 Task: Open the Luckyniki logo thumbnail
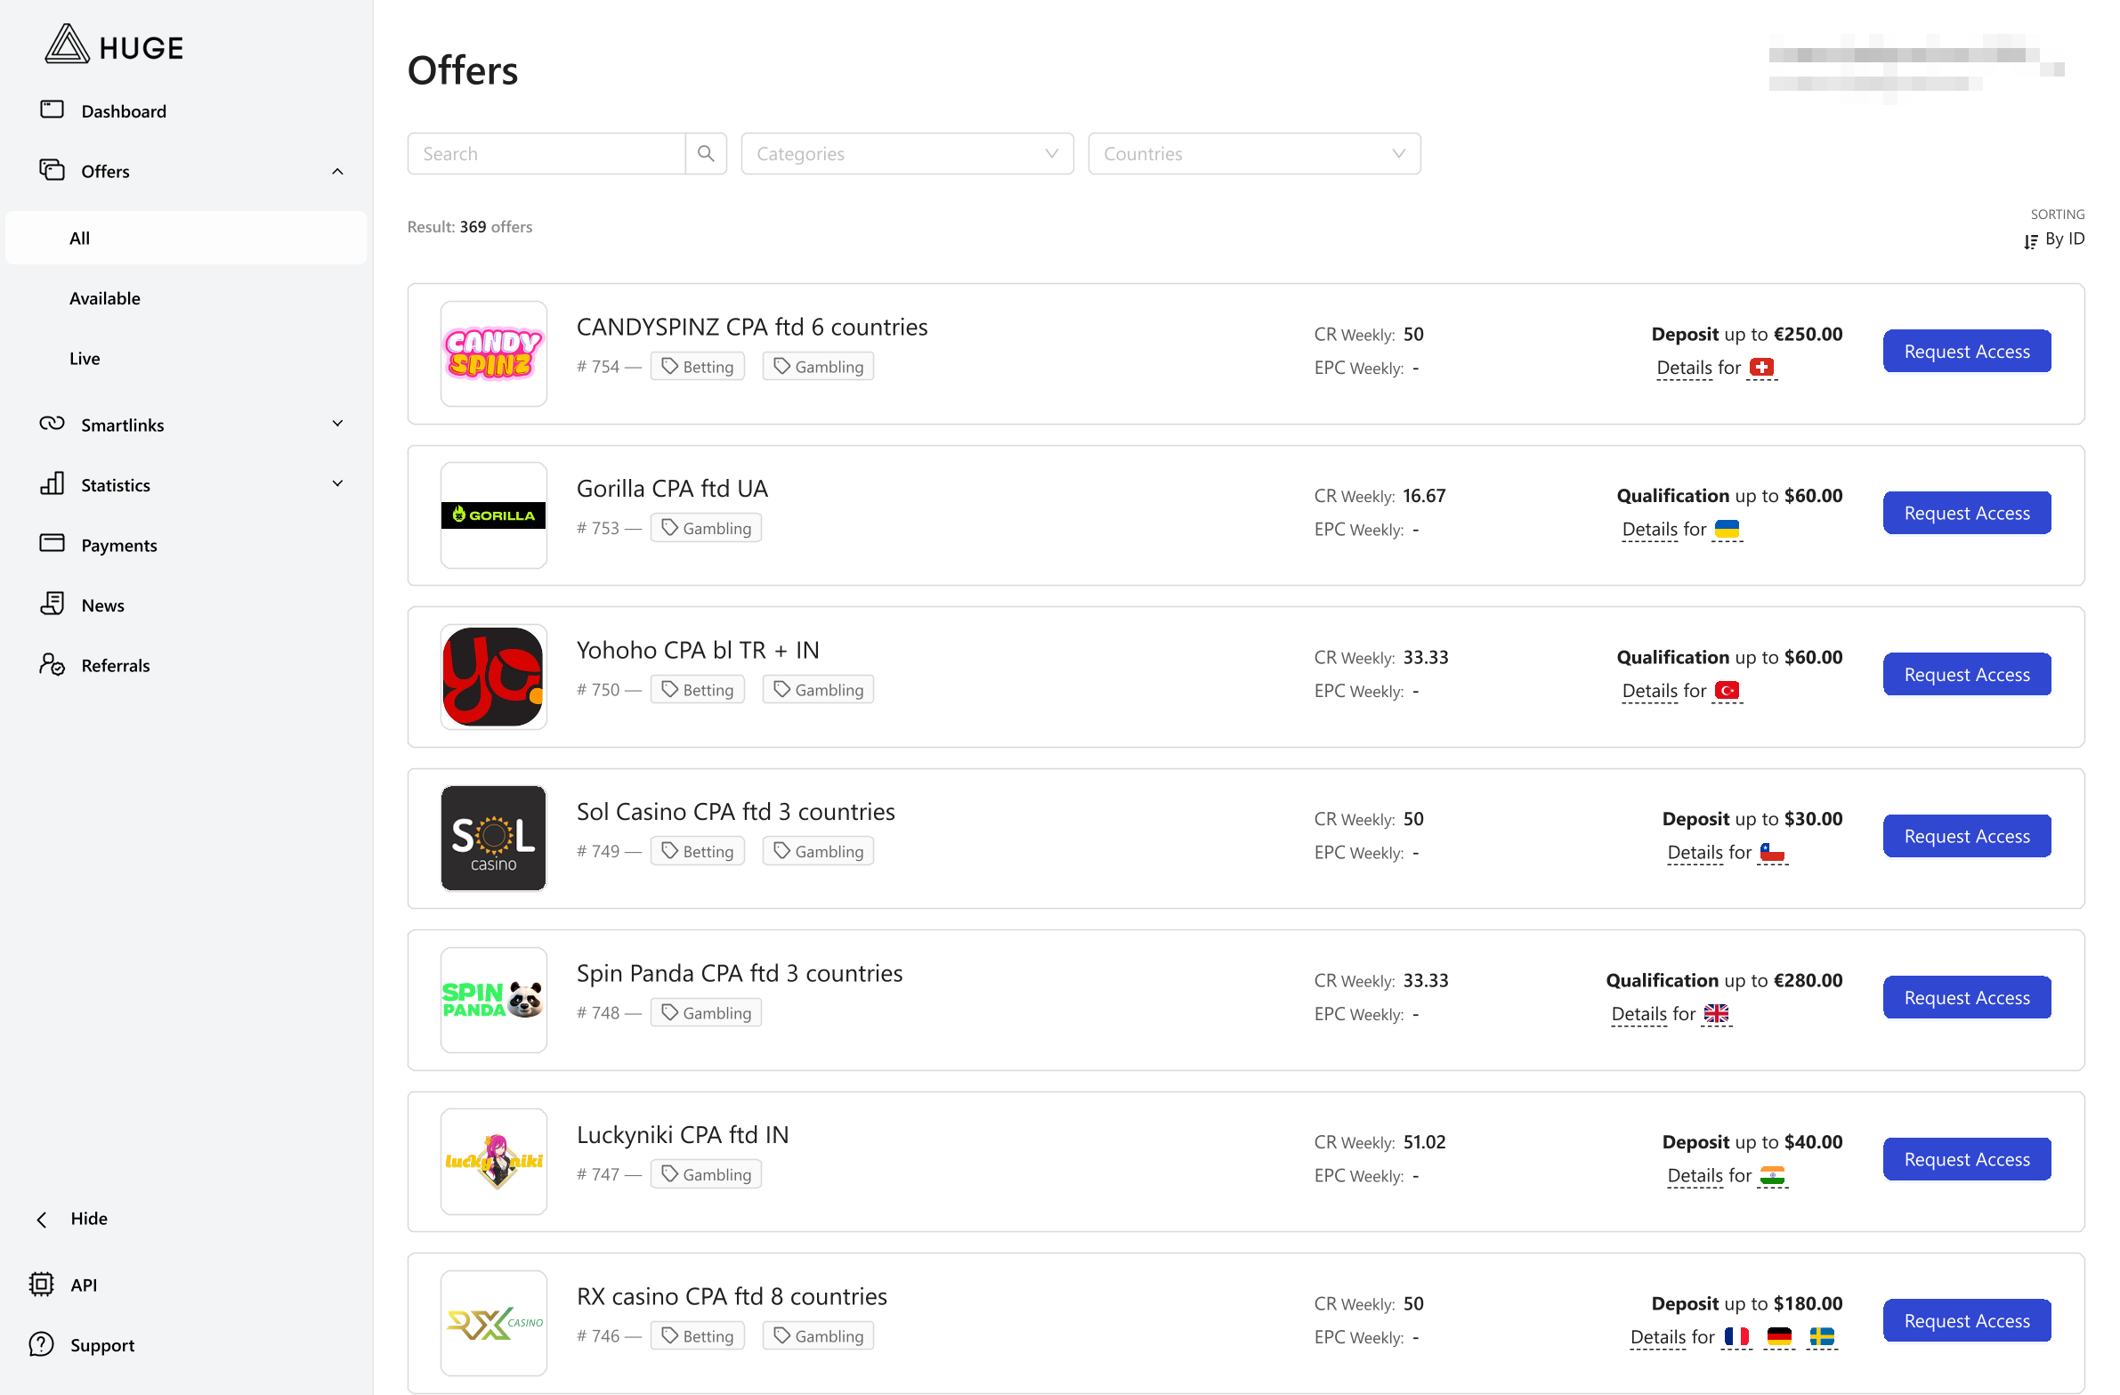(493, 1162)
